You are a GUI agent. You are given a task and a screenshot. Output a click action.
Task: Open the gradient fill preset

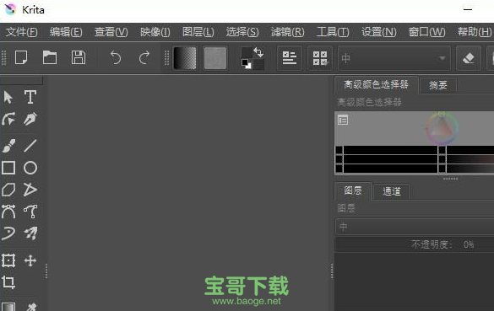pos(185,58)
